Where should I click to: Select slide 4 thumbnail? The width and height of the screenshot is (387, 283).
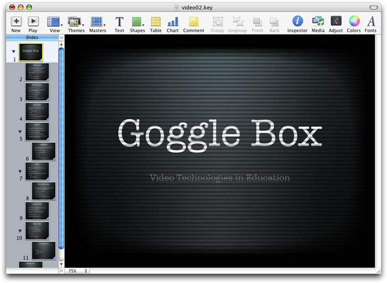(x=37, y=112)
